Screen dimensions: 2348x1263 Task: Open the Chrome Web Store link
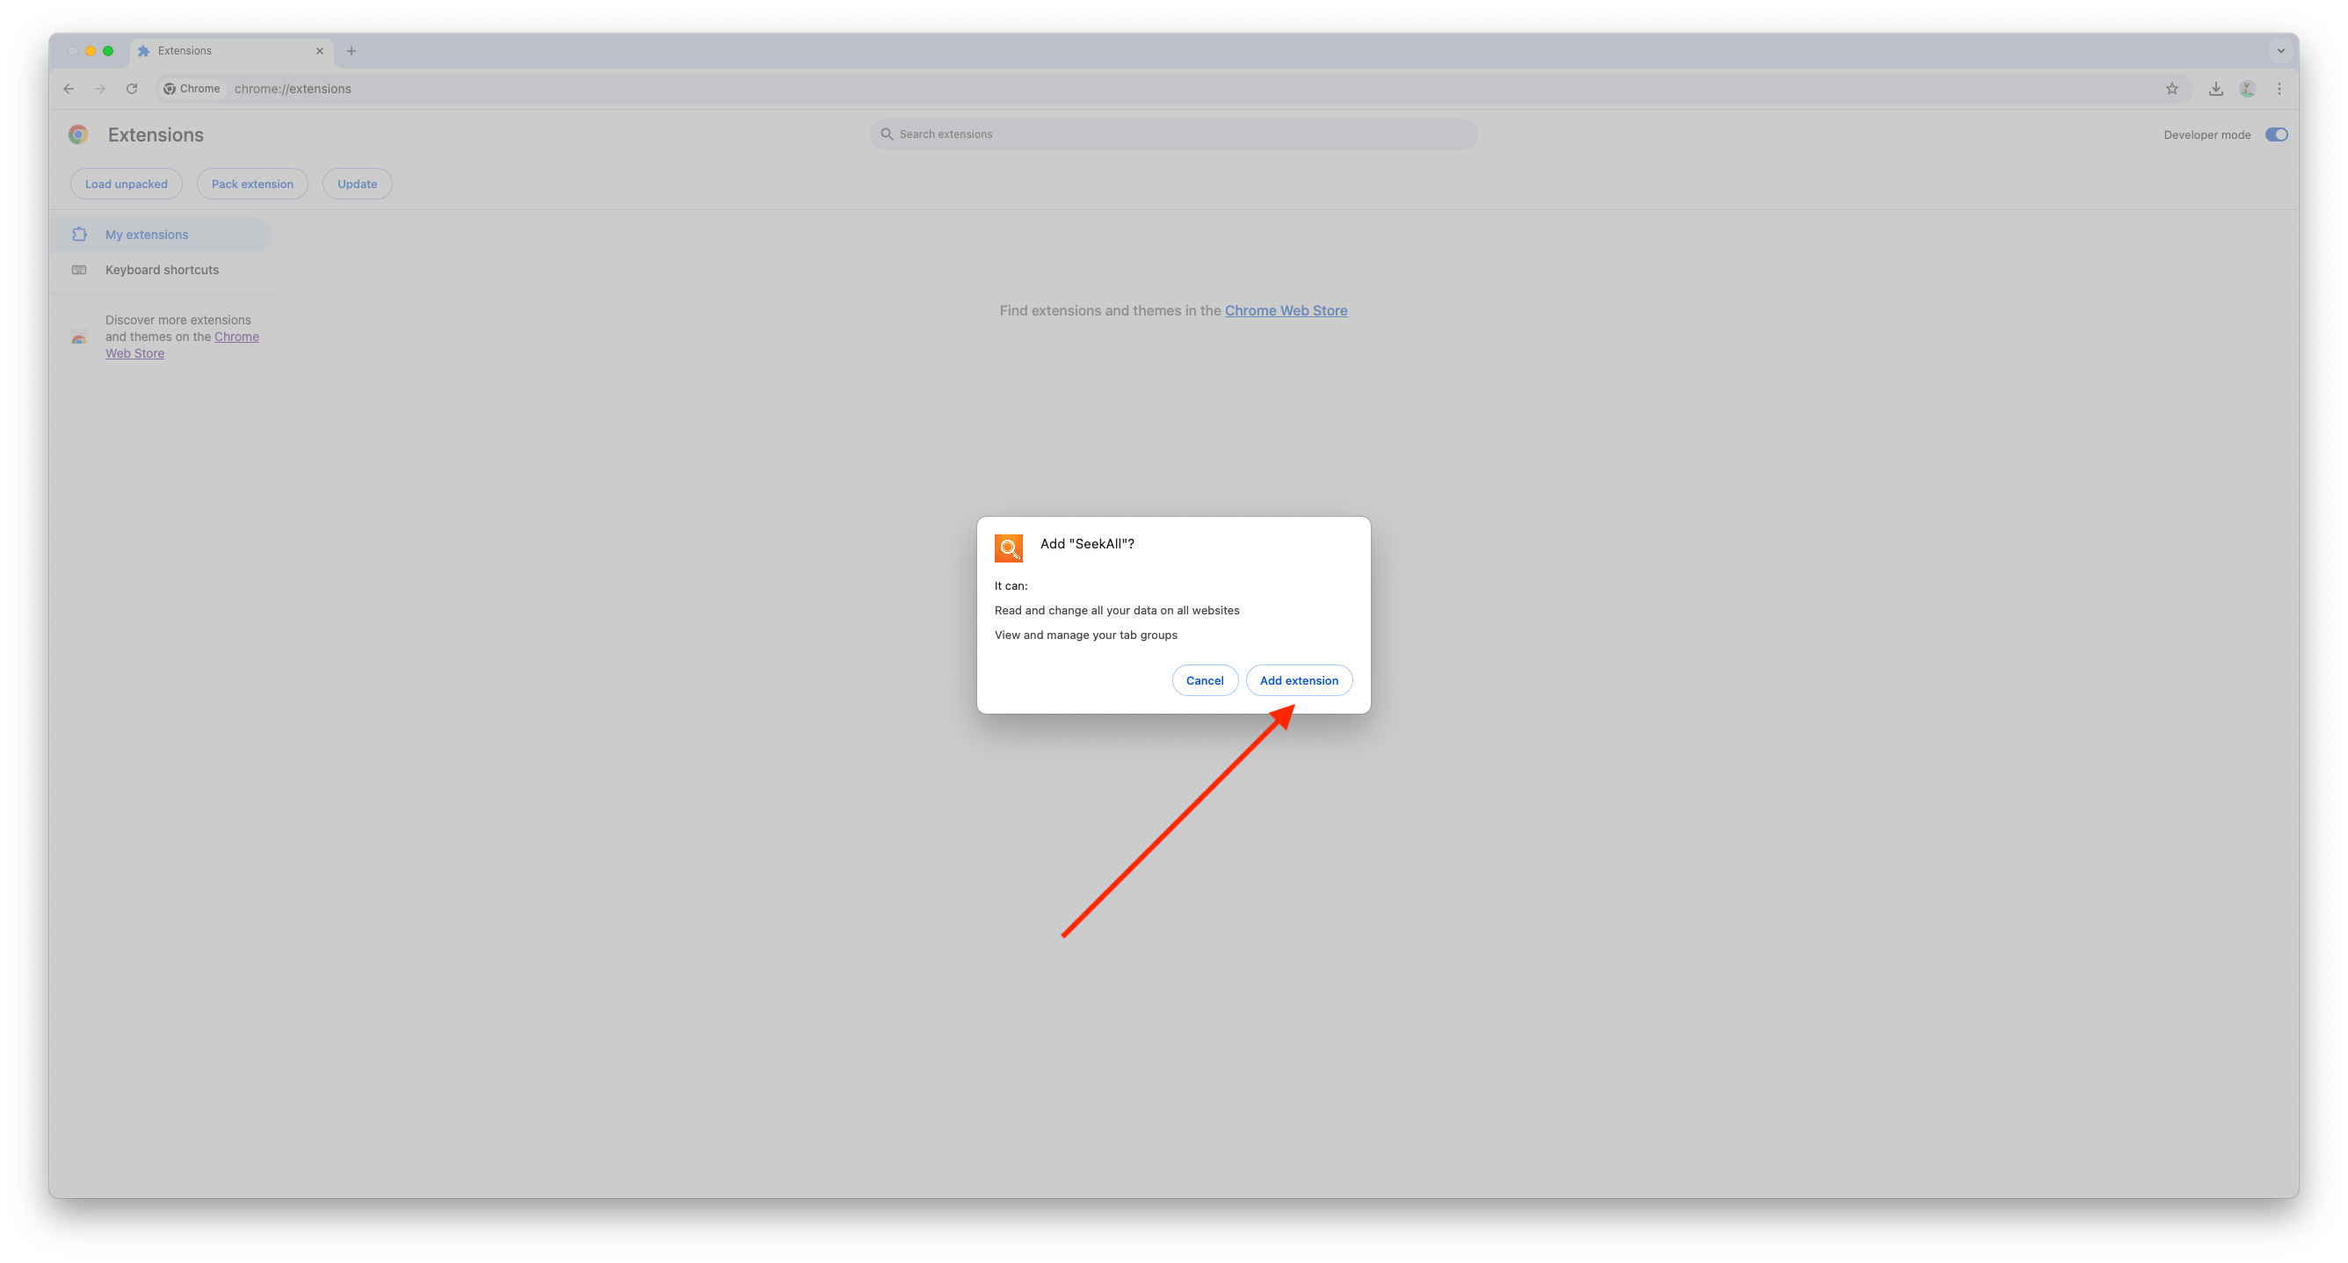[x=1286, y=310]
